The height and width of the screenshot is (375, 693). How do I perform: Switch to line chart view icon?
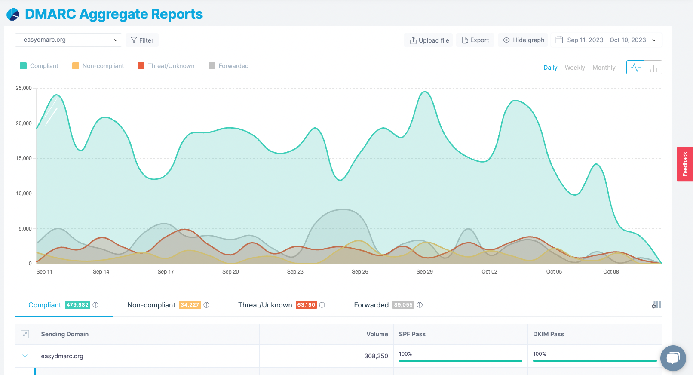[x=635, y=68]
